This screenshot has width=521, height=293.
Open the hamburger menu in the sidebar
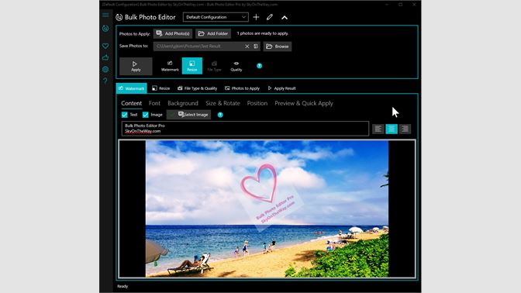[x=105, y=15]
